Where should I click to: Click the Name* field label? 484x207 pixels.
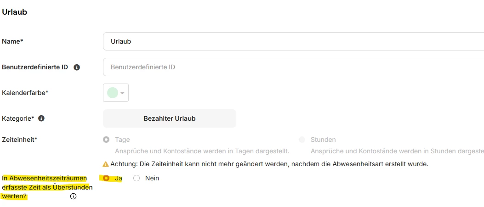(13, 41)
